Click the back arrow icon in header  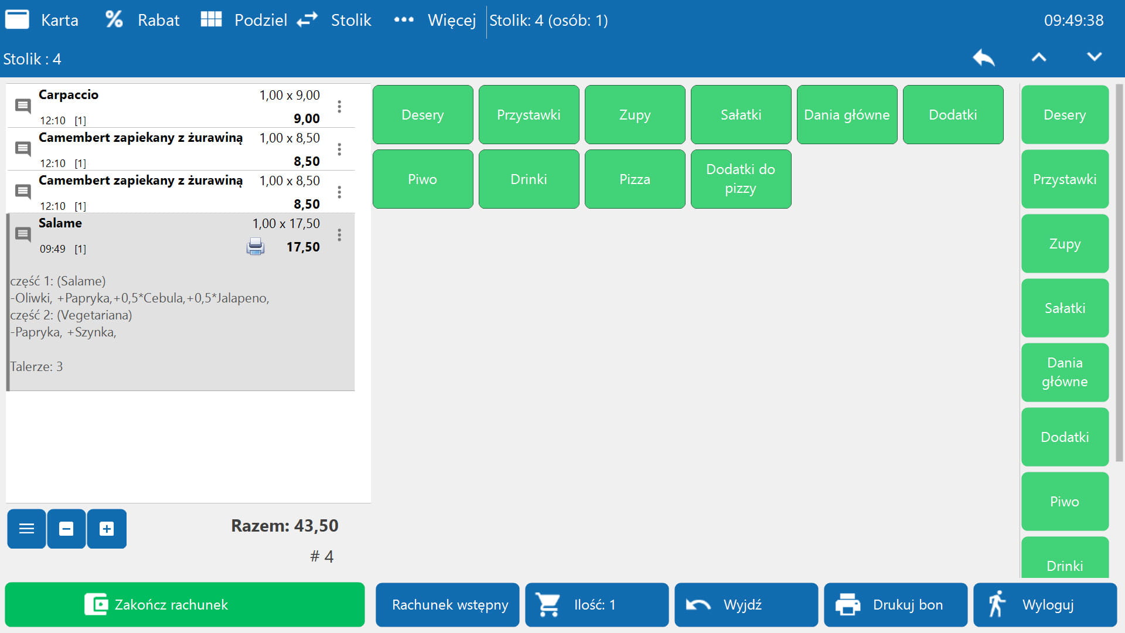tap(983, 57)
